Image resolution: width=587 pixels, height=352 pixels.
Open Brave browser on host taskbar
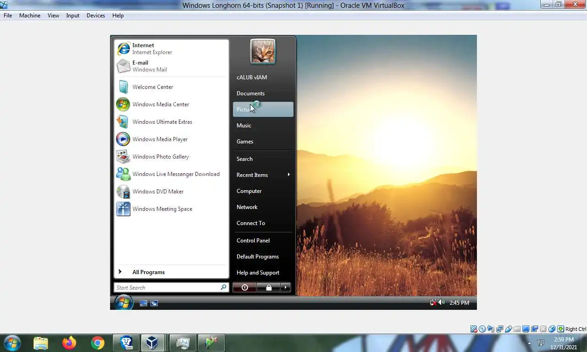coord(126,342)
